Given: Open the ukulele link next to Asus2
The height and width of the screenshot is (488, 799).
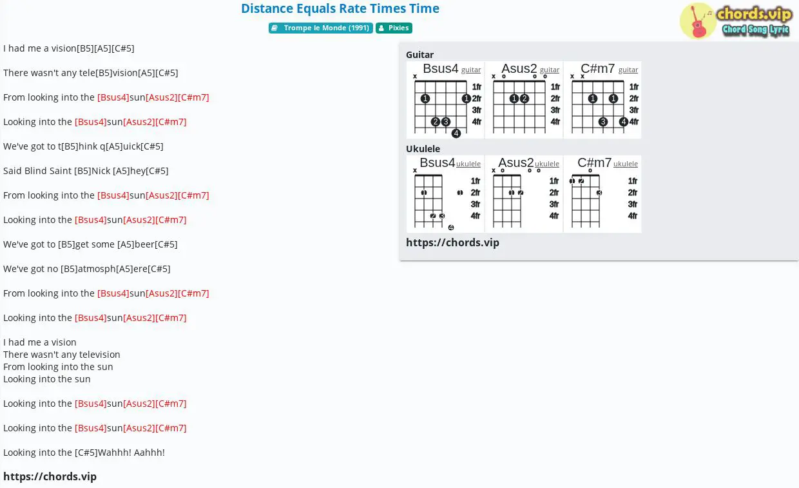Looking at the screenshot, I should (x=547, y=164).
